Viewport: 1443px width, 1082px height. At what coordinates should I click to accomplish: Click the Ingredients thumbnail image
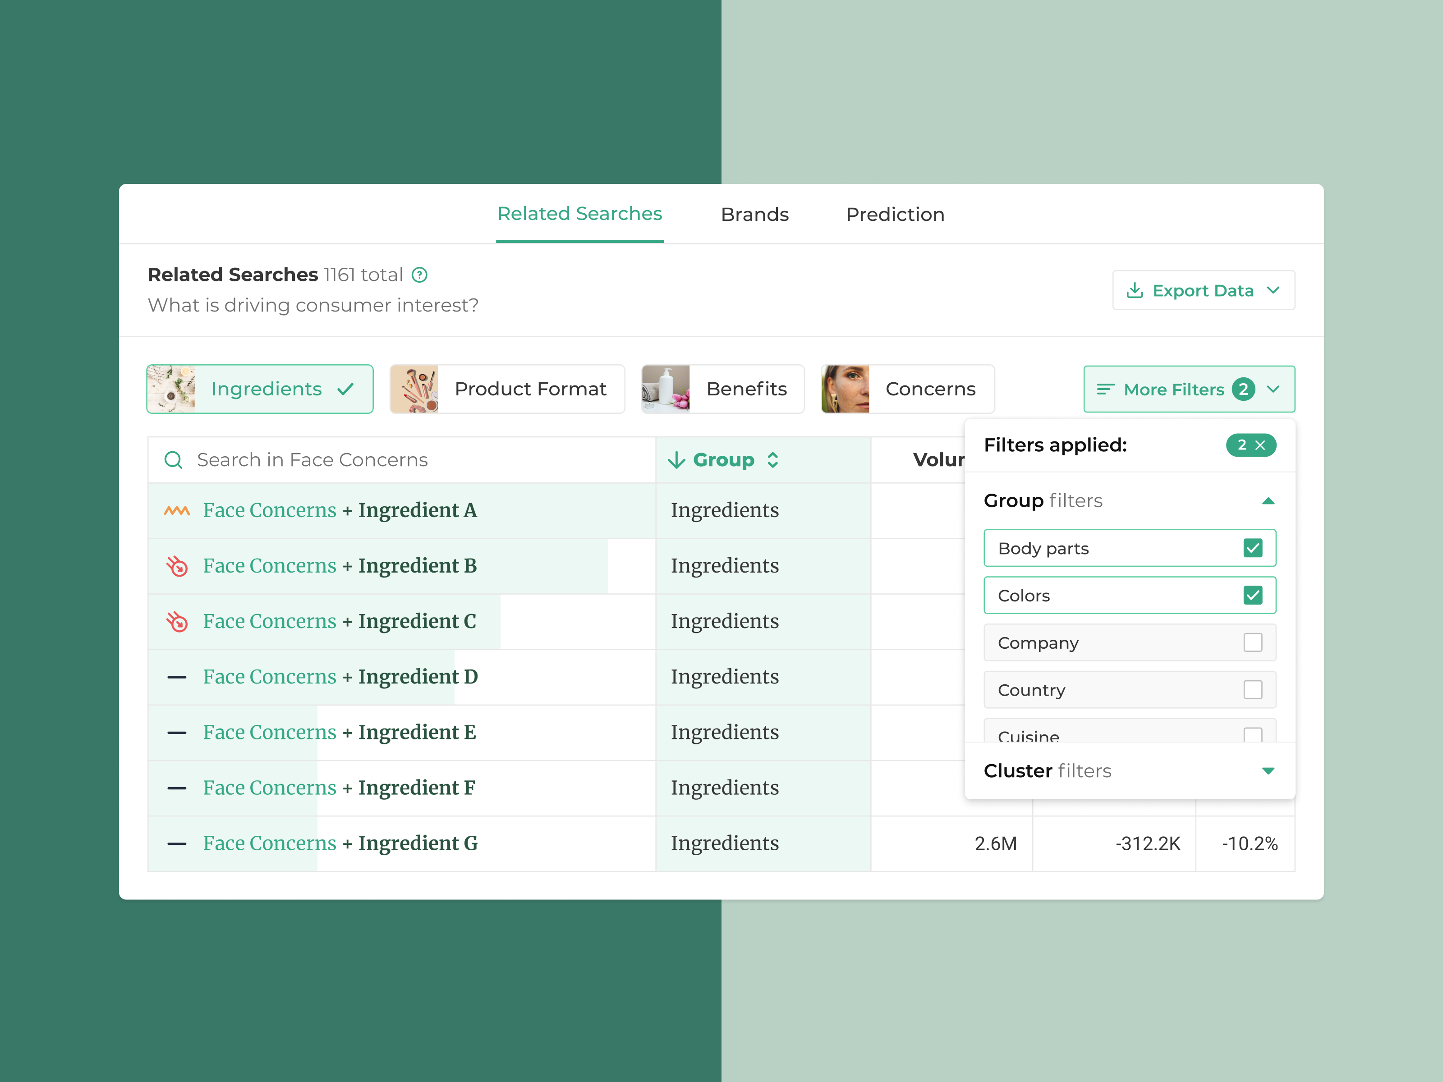(171, 389)
